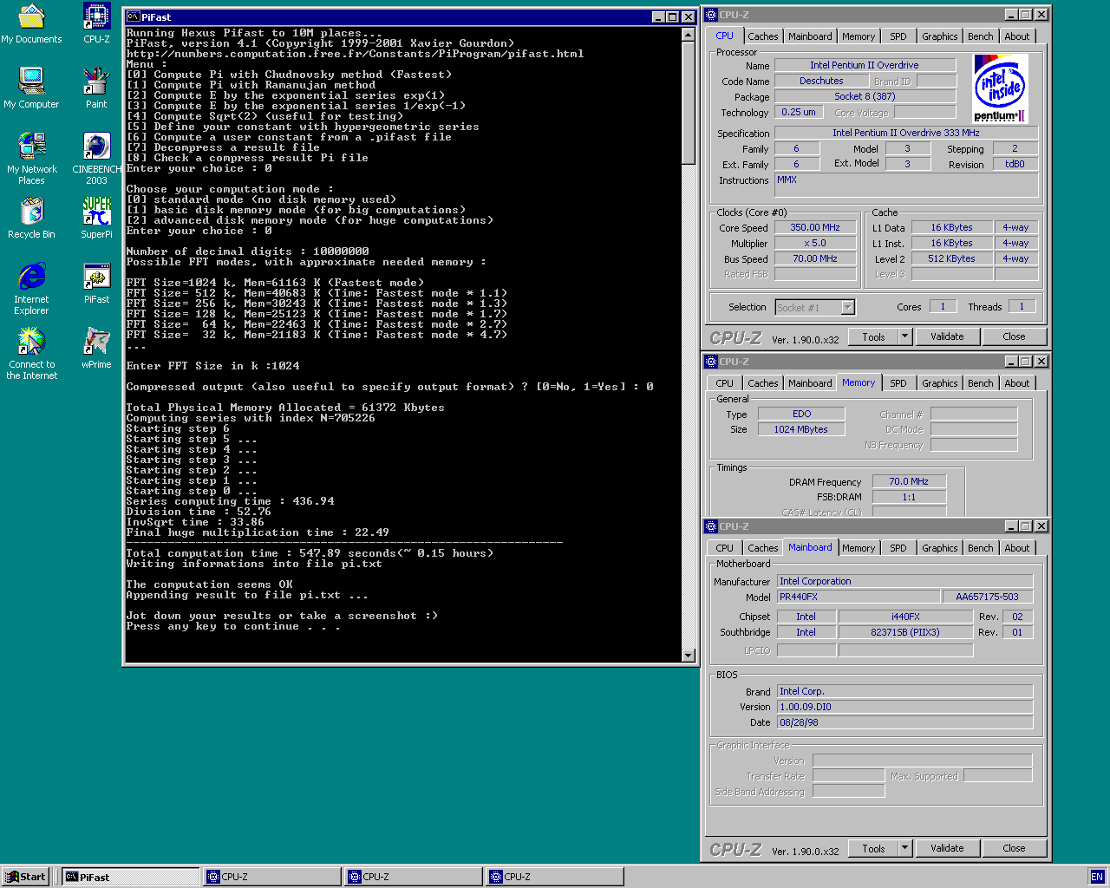Click the BIOS version 1.00.09.DI0 field
The image size is (1110, 888).
(904, 707)
